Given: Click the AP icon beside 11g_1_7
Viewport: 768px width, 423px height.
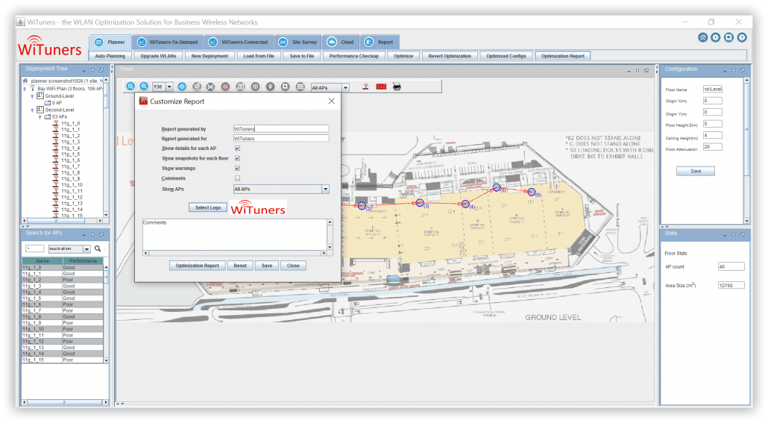Looking at the screenshot, I should 56,166.
